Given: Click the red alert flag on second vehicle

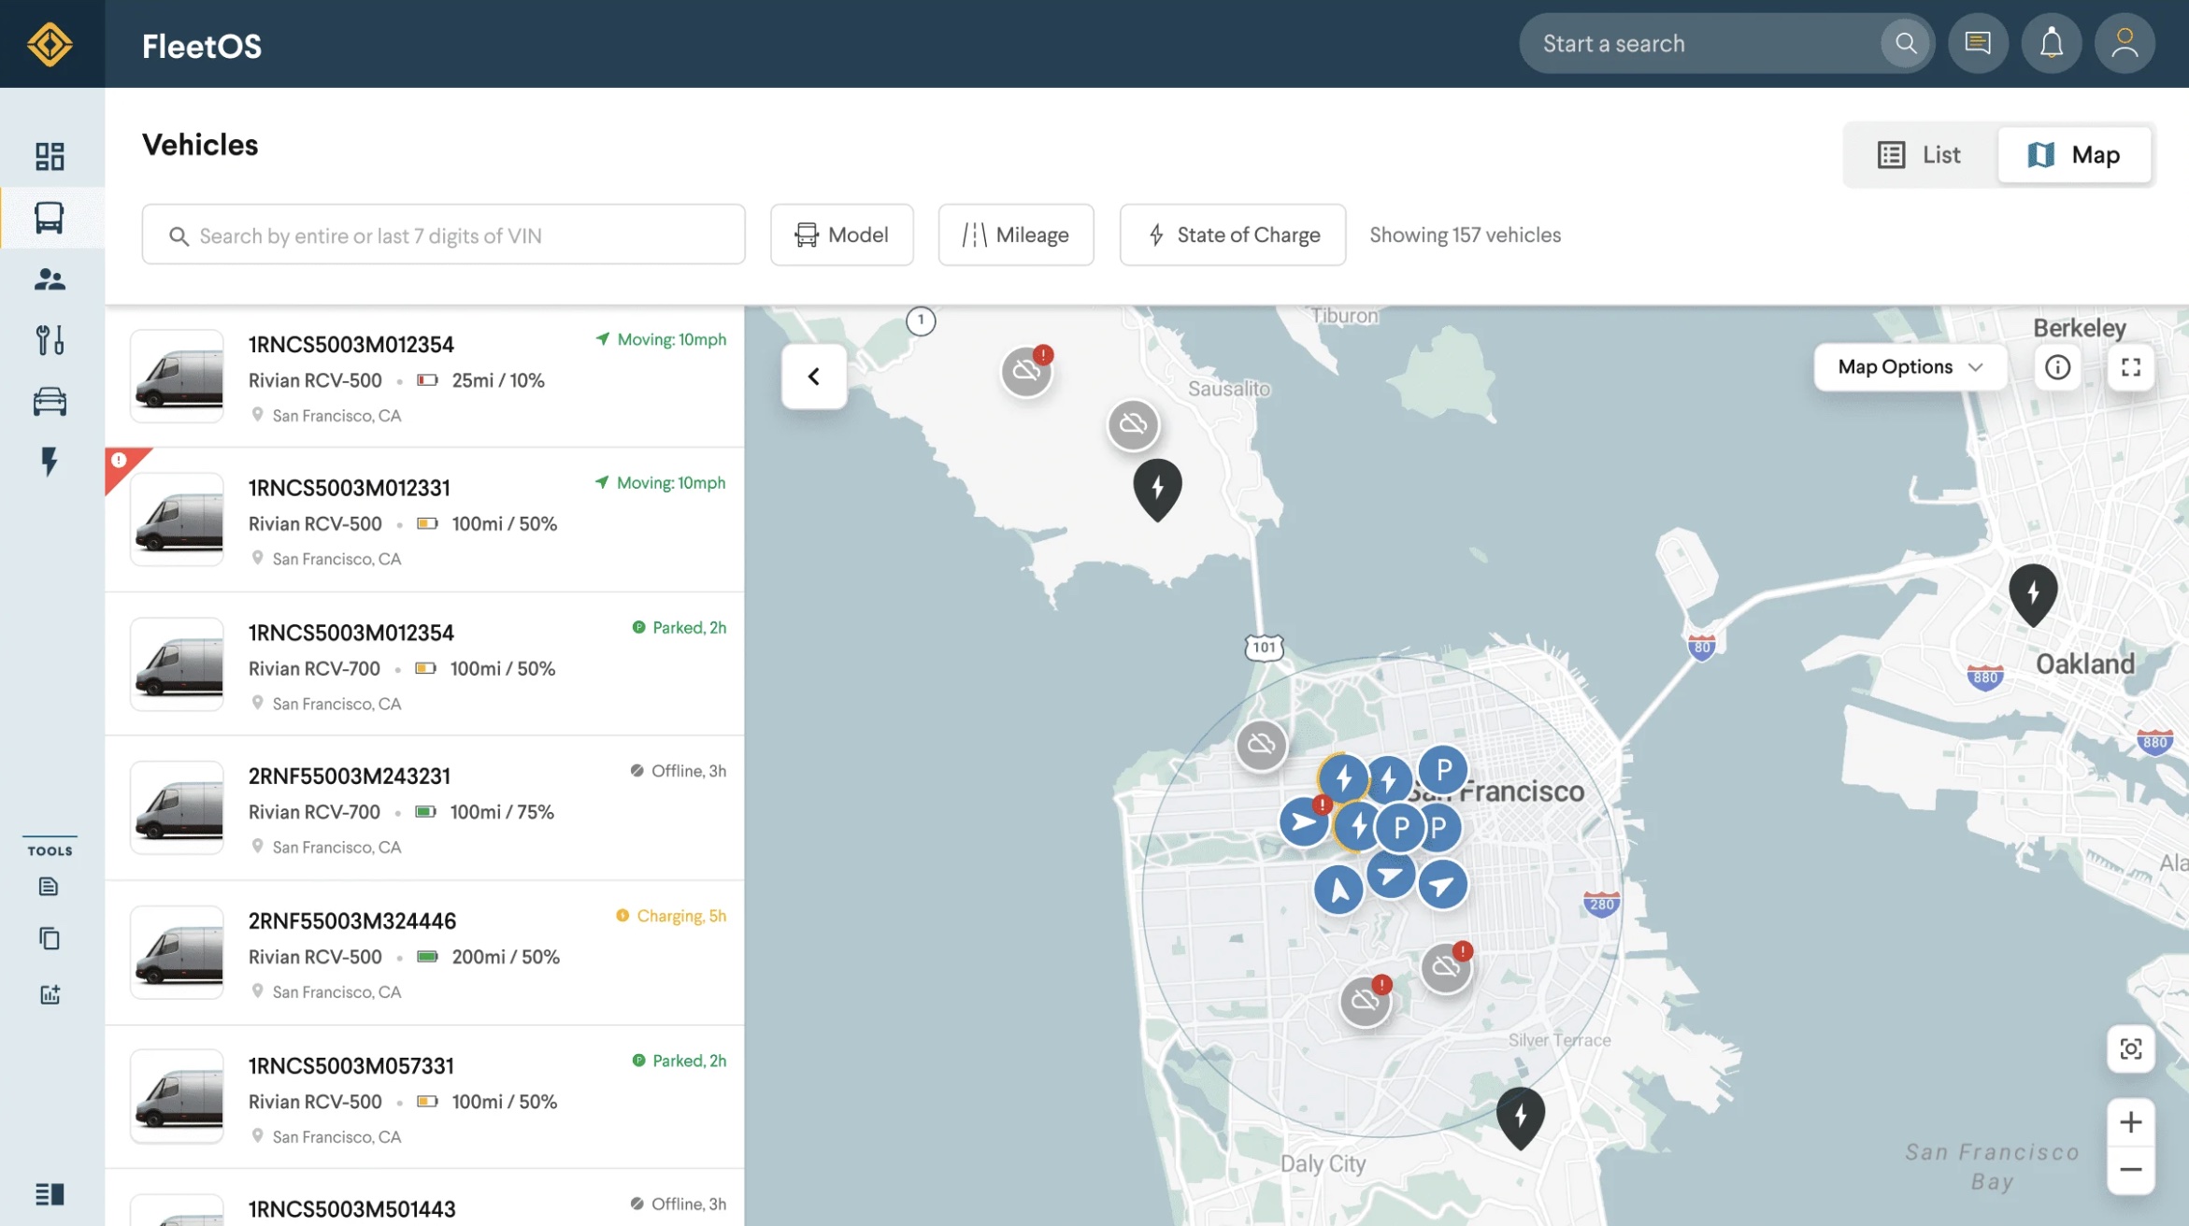Looking at the screenshot, I should coord(122,464).
